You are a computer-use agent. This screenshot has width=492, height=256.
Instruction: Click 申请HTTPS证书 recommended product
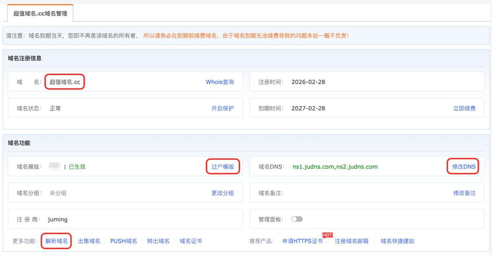[x=302, y=241]
